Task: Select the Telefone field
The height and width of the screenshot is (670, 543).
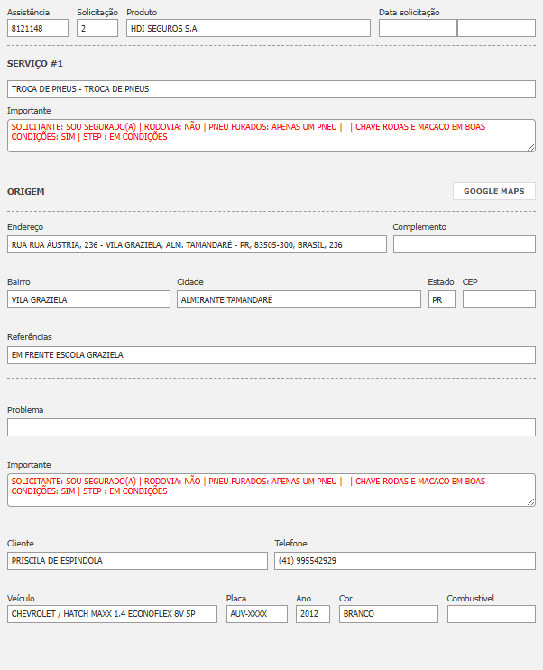Action: [x=404, y=561]
